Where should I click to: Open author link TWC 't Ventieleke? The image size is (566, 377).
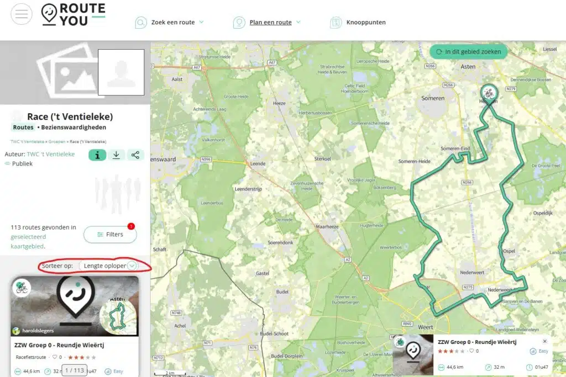(51, 155)
